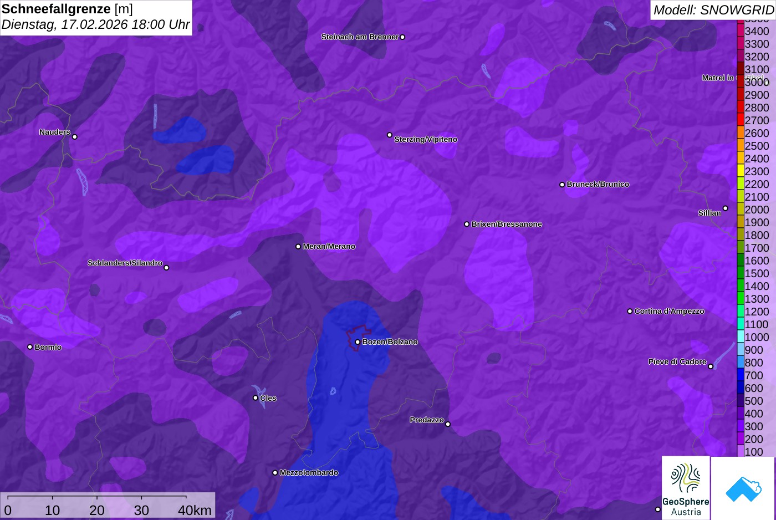This screenshot has width=776, height=520.
Task: Click the legend value 3400
Action: tap(757, 31)
